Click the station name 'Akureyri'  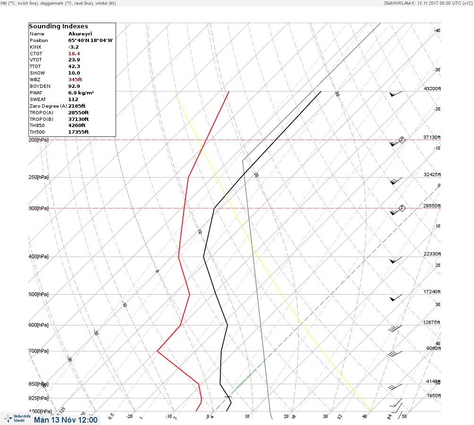point(80,34)
